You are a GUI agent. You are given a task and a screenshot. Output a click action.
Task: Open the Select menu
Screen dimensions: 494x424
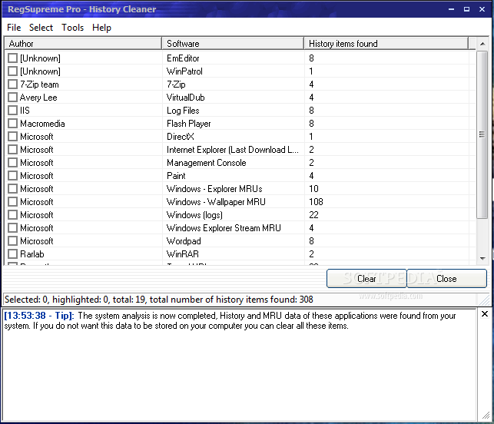41,28
